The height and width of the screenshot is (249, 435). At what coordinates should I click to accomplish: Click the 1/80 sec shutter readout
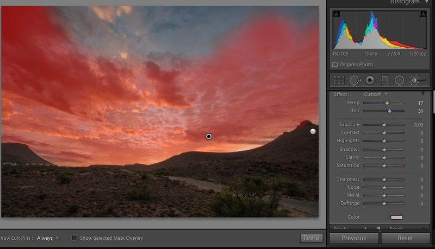click(x=418, y=54)
